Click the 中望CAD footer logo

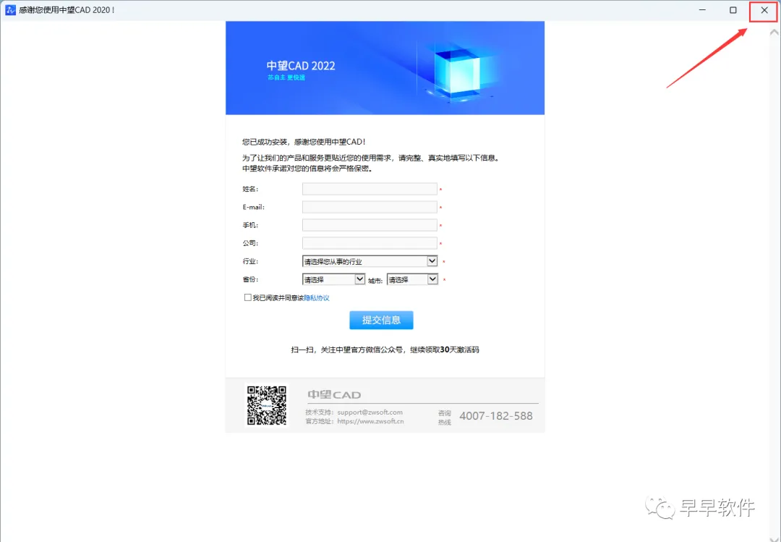[334, 395]
